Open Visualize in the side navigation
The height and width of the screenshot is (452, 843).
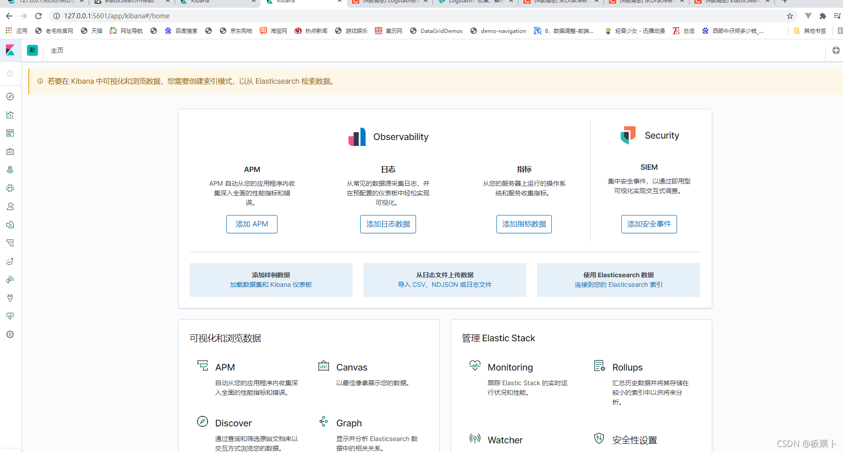click(x=10, y=115)
